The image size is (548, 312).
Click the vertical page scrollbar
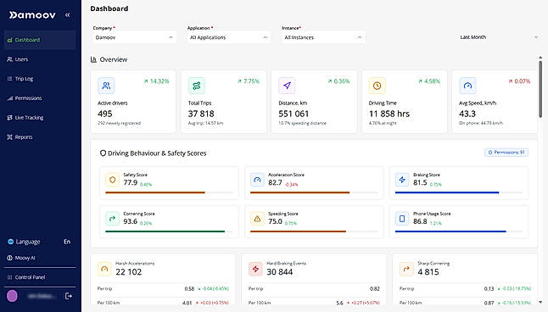point(540,89)
